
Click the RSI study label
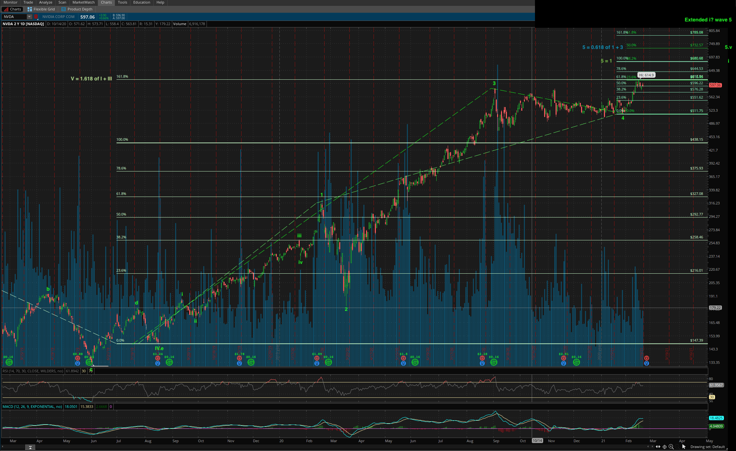coord(33,371)
